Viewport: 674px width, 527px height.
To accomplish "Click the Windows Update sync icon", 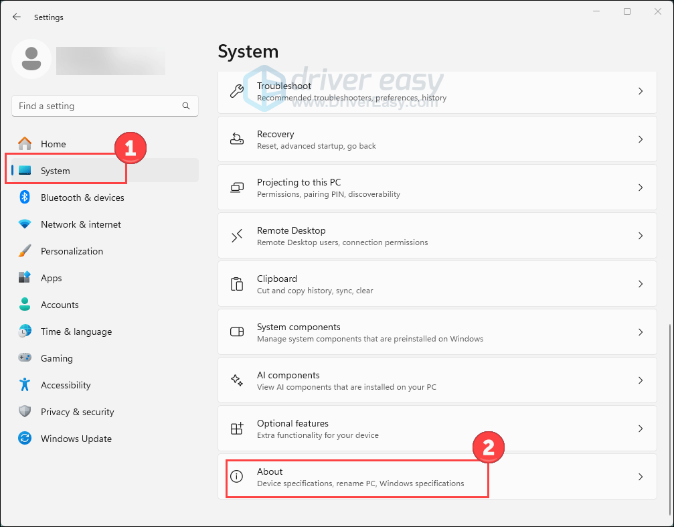I will [25, 439].
